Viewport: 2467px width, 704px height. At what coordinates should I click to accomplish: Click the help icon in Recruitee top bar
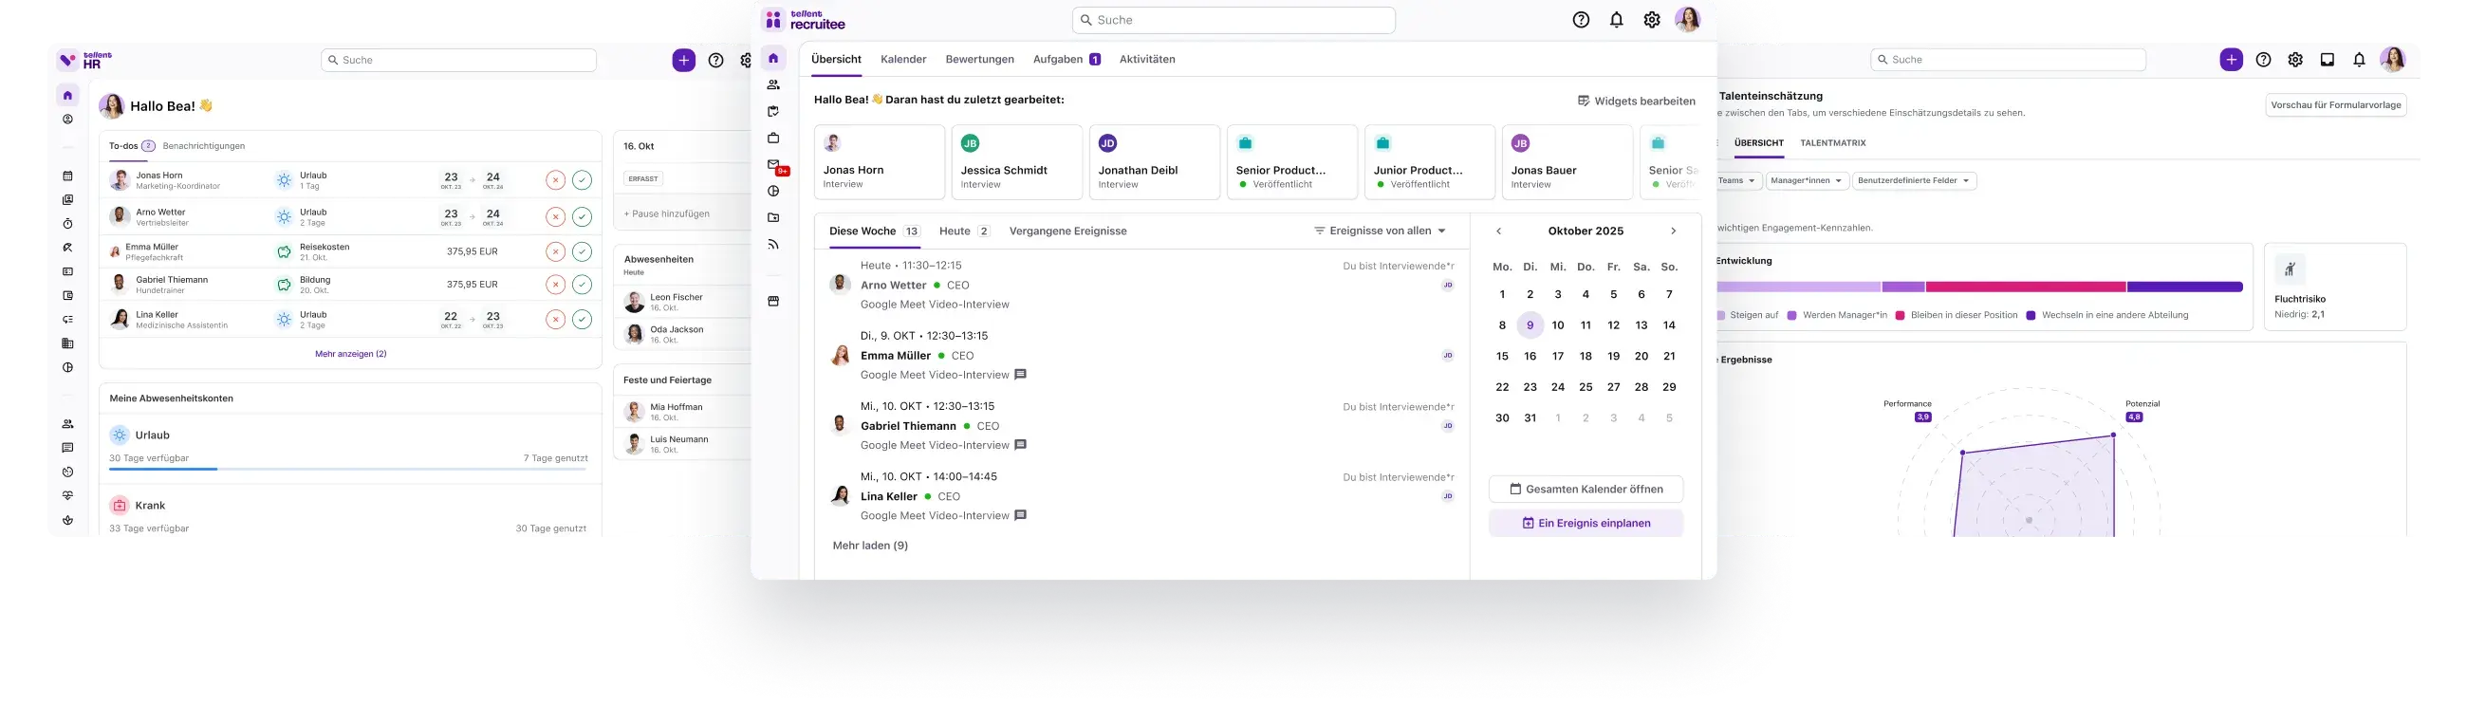coord(1581,20)
